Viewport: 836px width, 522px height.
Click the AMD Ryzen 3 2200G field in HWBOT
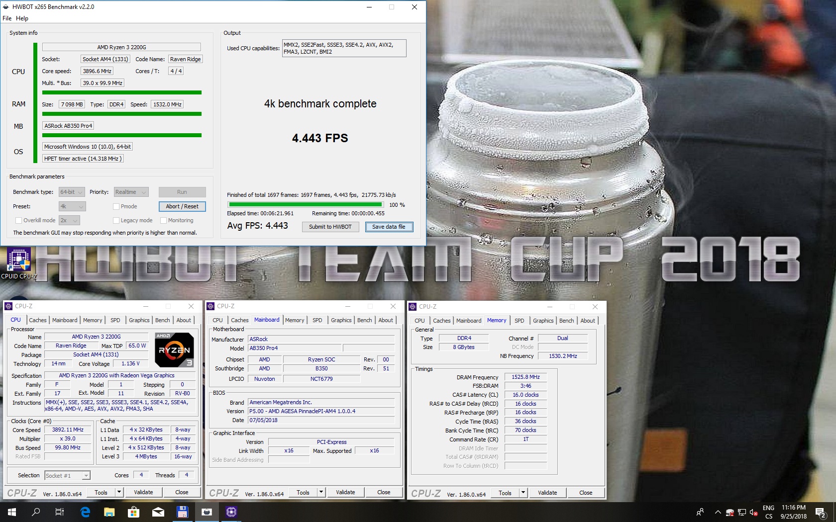pyautogui.click(x=121, y=47)
